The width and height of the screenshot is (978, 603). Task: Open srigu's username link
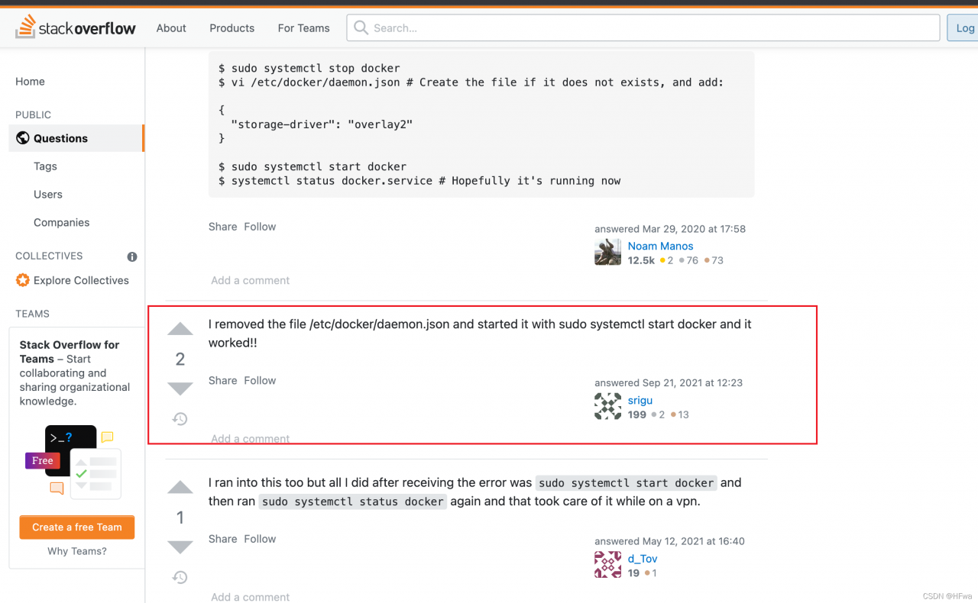(640, 400)
